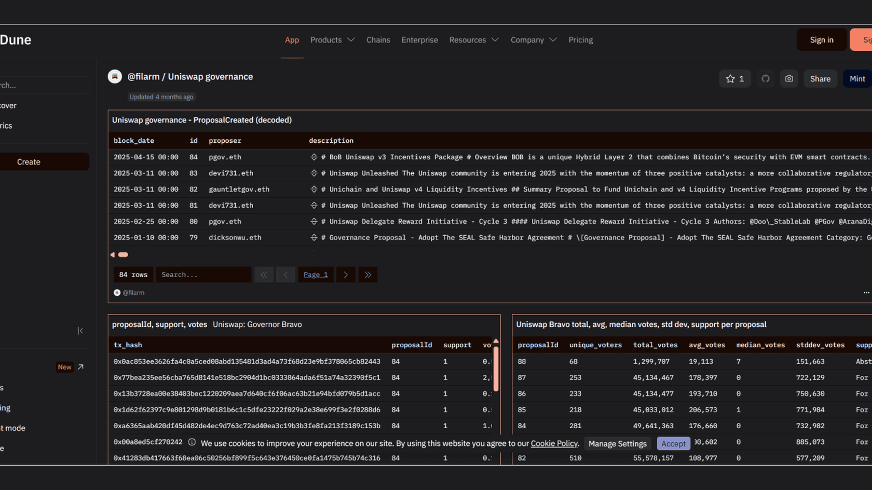
Task: Expand description cell for proposal 83 row
Action: (x=314, y=173)
